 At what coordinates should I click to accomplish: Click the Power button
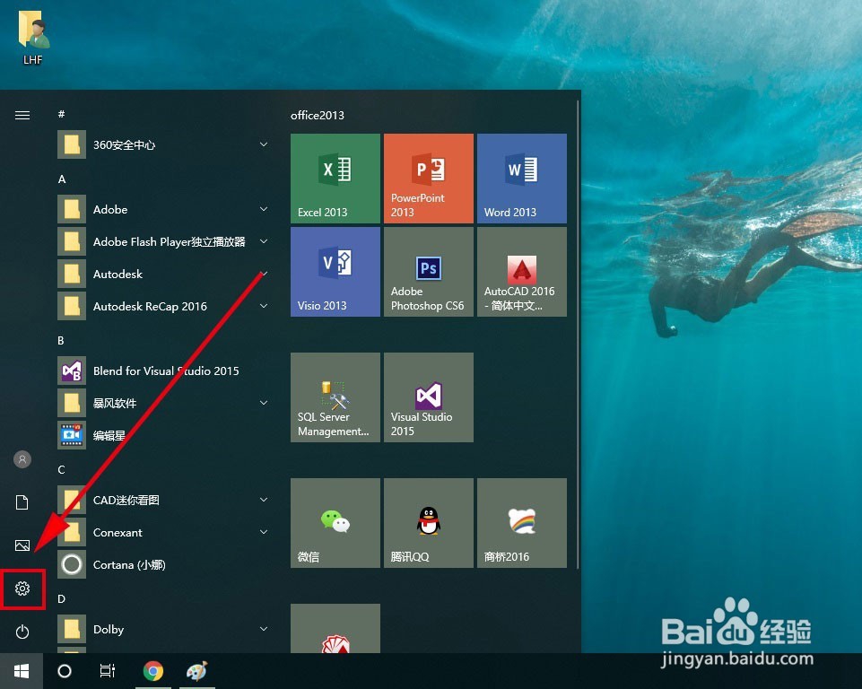22,632
